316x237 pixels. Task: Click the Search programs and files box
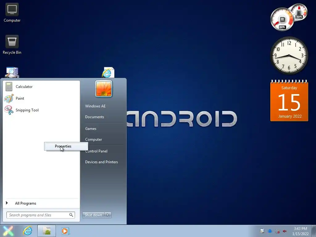(x=41, y=215)
